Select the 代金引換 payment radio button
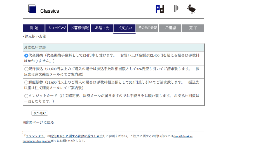 click(26, 56)
